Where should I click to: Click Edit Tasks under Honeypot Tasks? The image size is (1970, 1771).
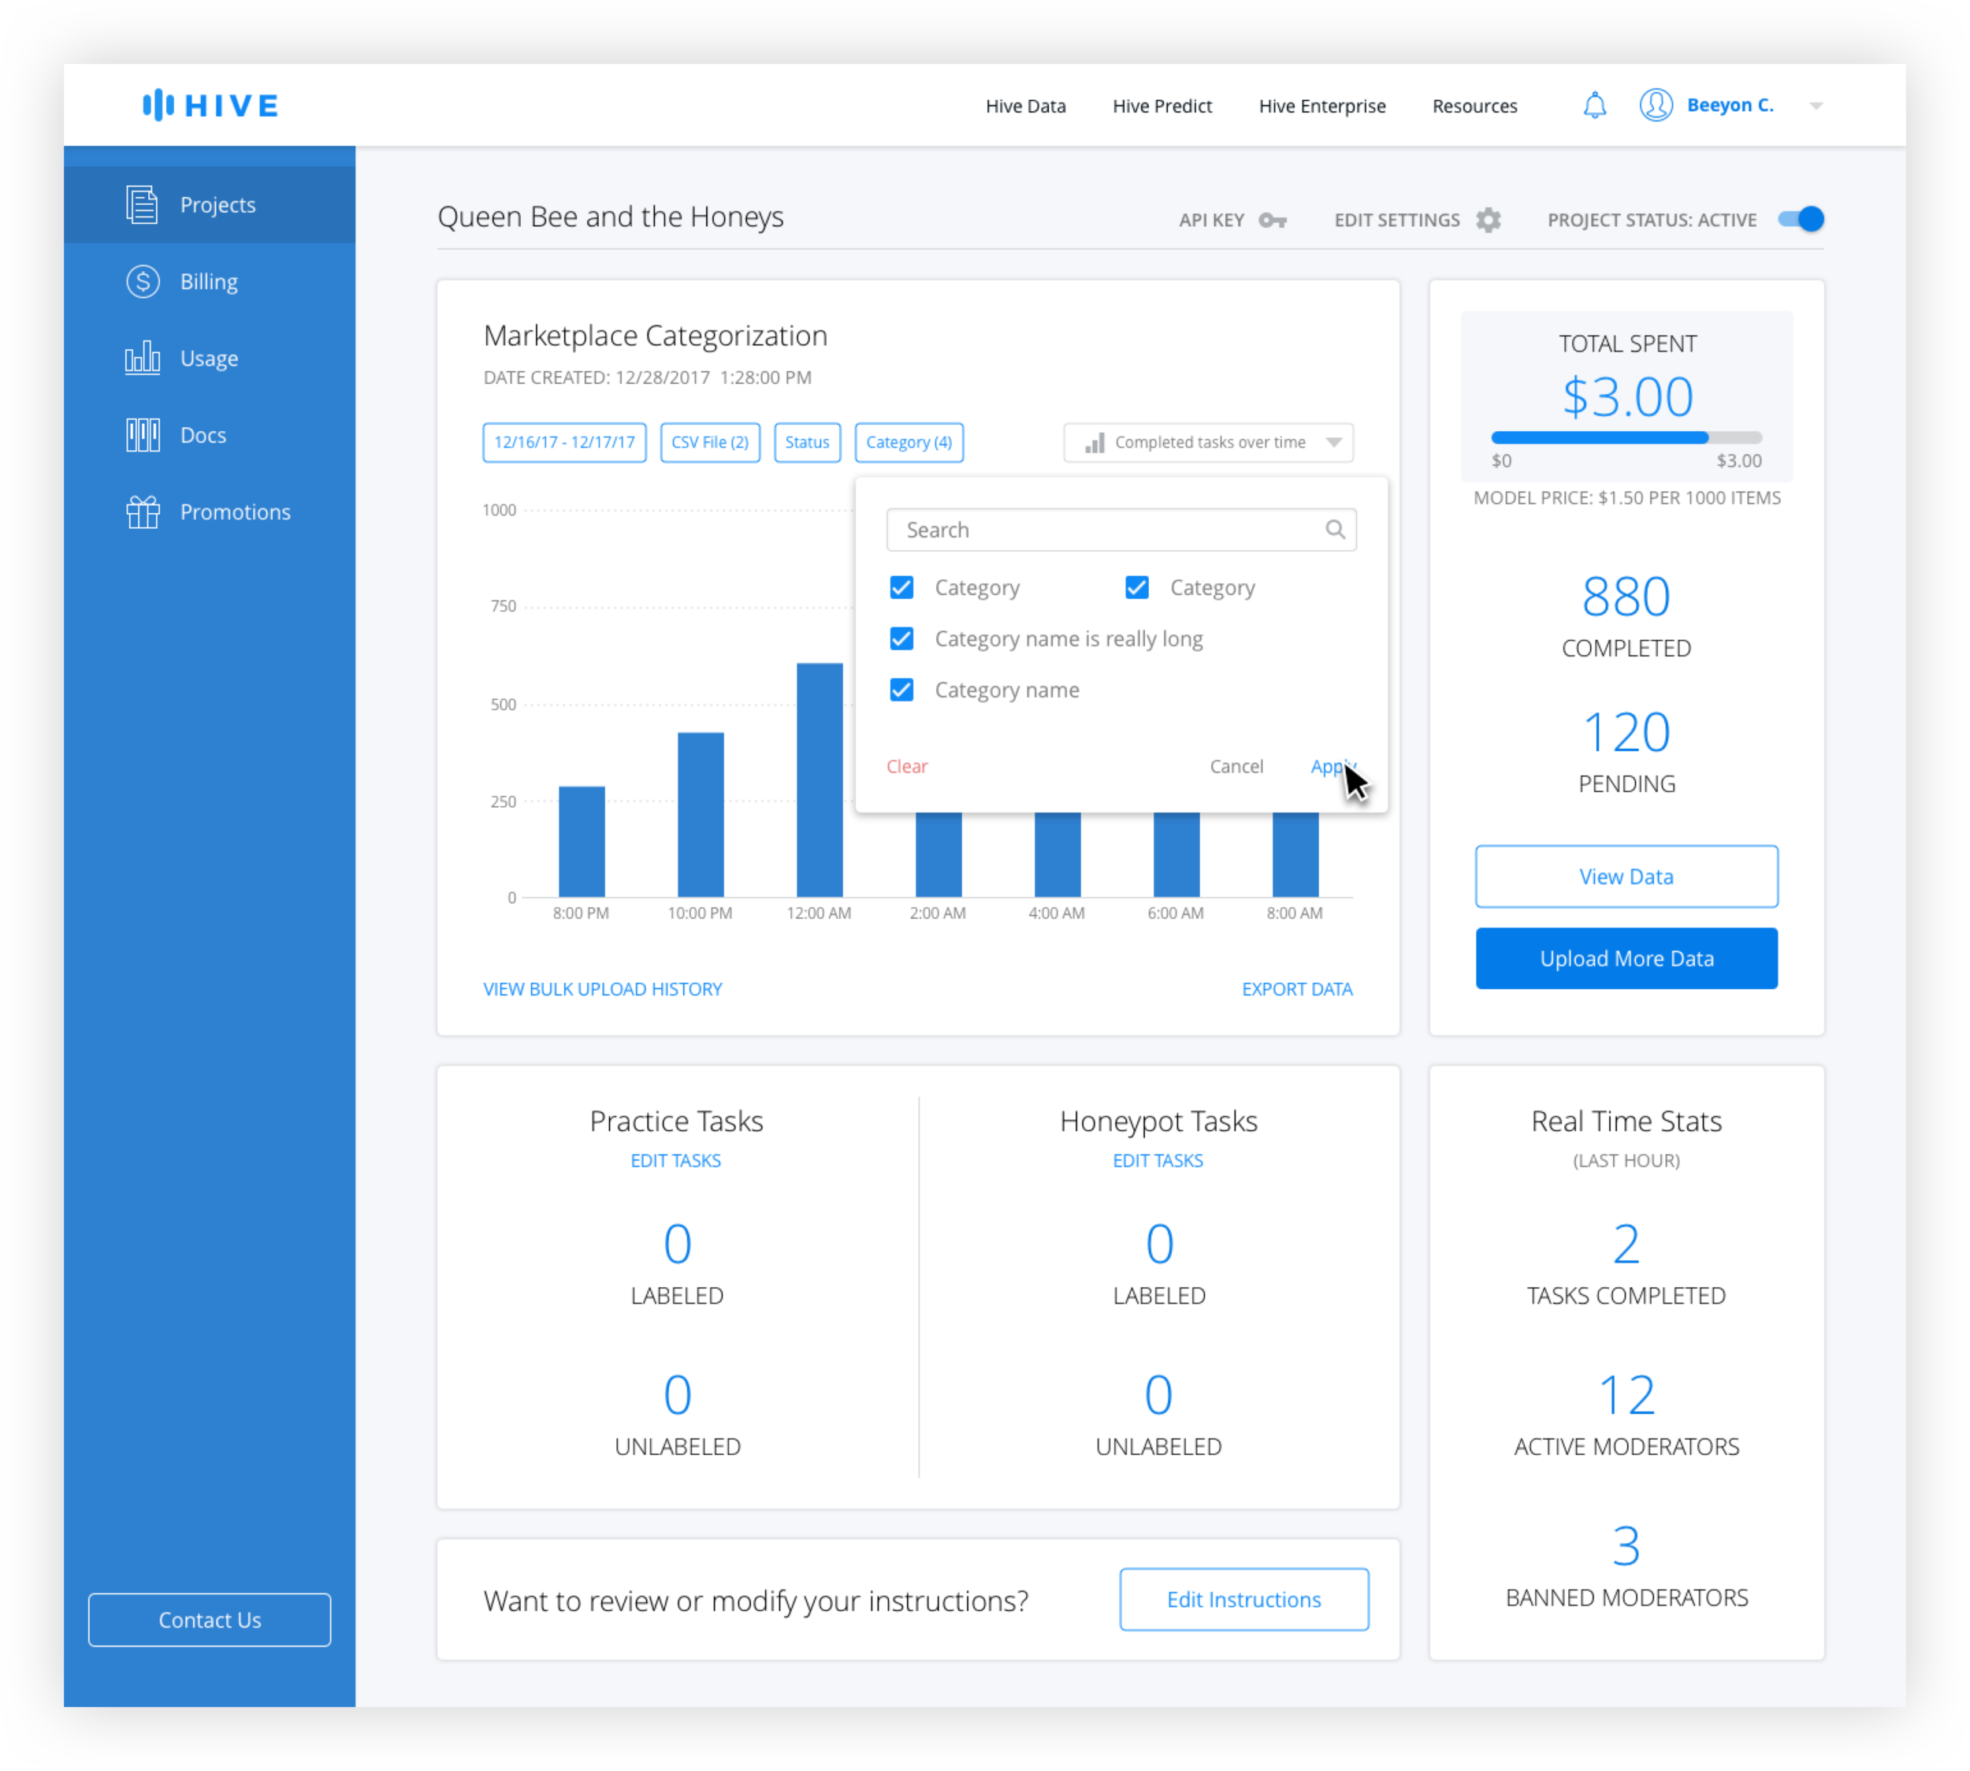point(1158,1160)
